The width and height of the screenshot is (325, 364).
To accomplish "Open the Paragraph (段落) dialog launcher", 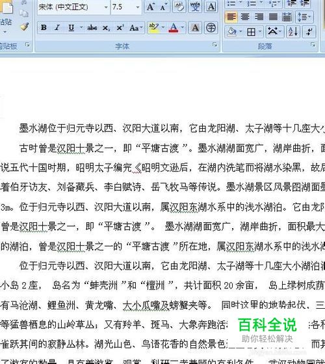I will coord(313,44).
